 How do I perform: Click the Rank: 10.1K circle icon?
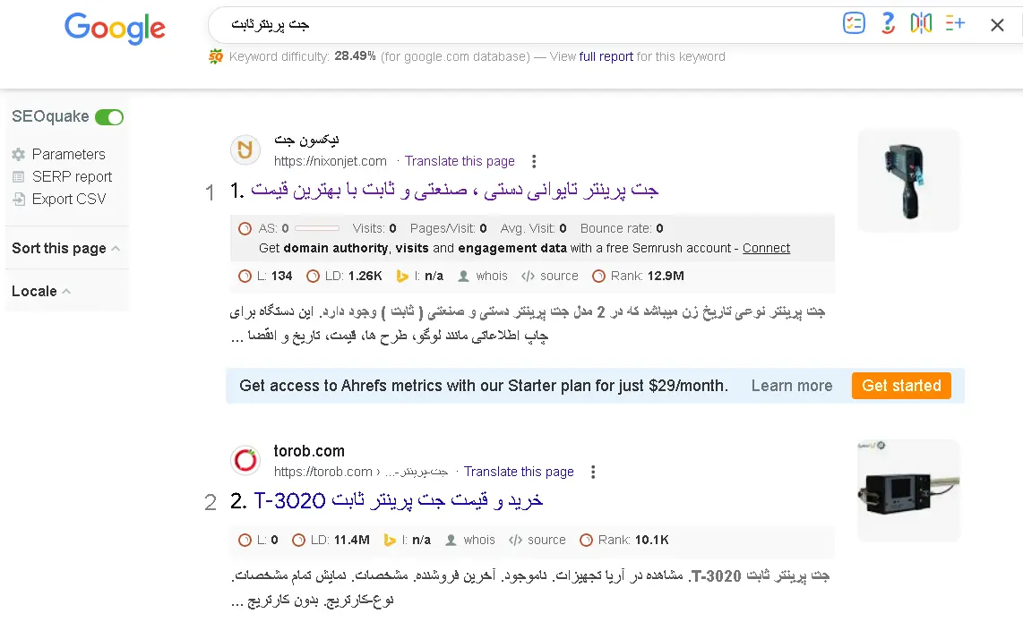(x=586, y=541)
